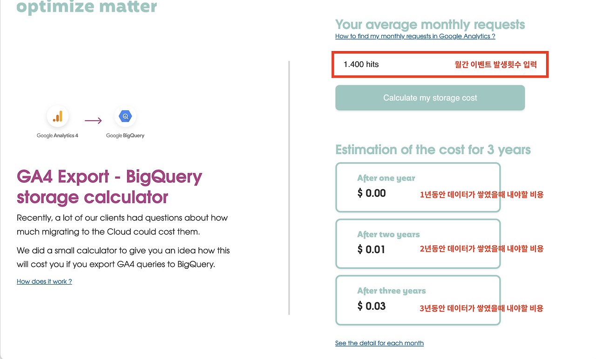Select the After three years cost card
Viewport: 596px width, 359px height.
(418, 300)
